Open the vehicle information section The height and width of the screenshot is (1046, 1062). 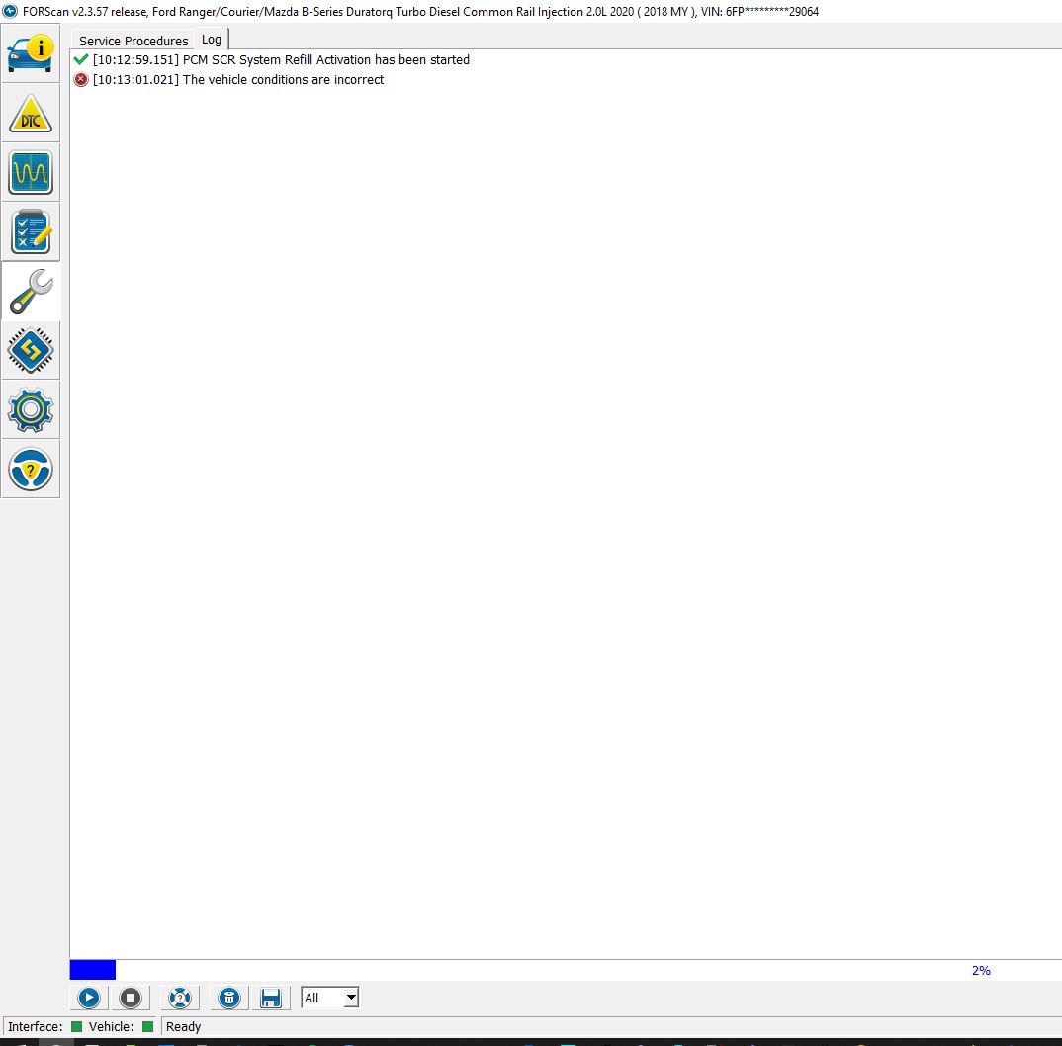click(31, 53)
